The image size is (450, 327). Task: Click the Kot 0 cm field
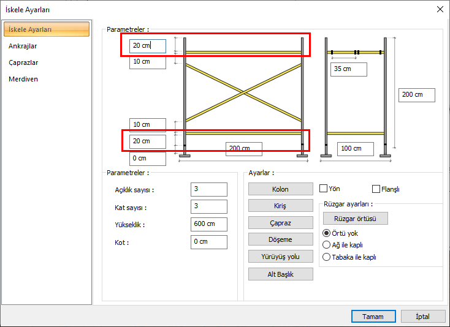coord(209,242)
